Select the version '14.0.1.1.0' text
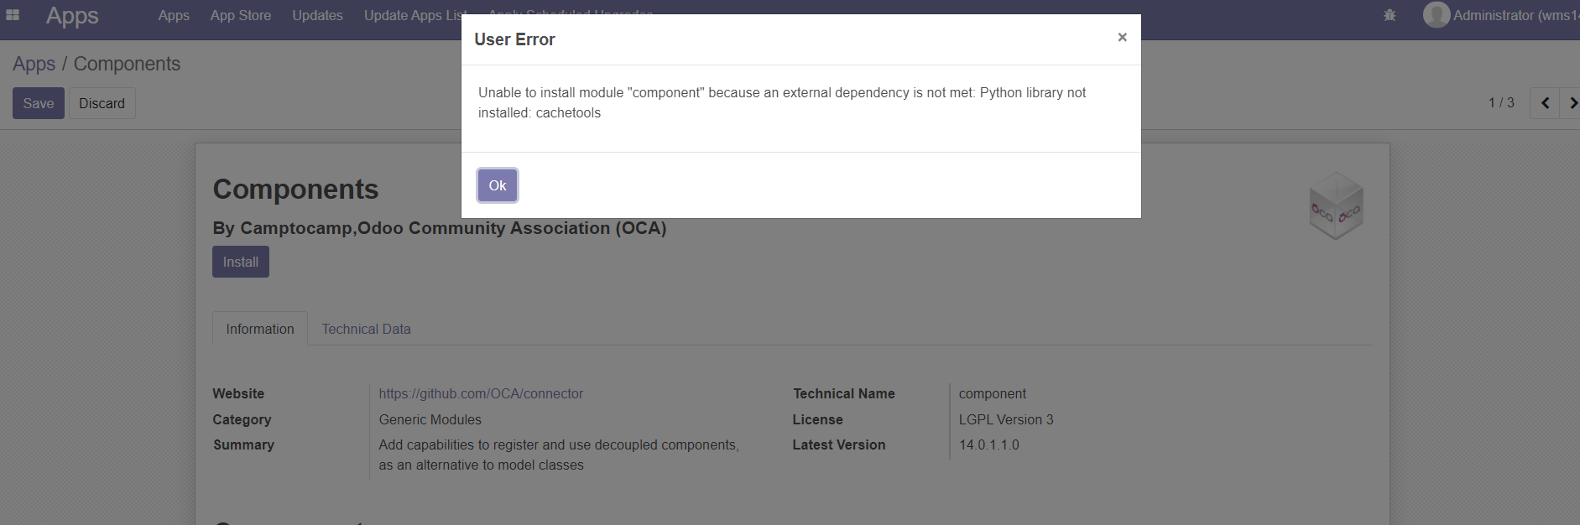 pos(989,444)
